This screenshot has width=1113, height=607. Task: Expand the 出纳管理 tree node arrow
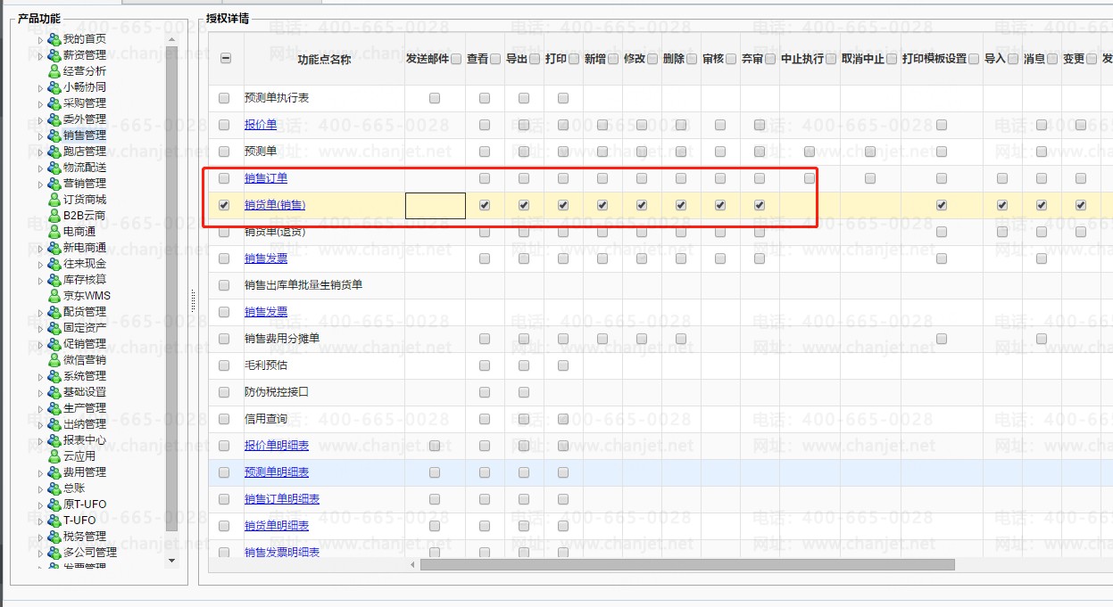[40, 424]
